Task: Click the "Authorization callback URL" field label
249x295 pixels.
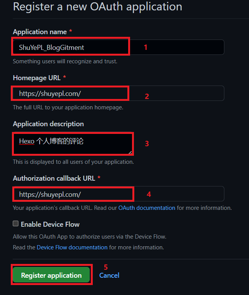Action: click(54, 178)
